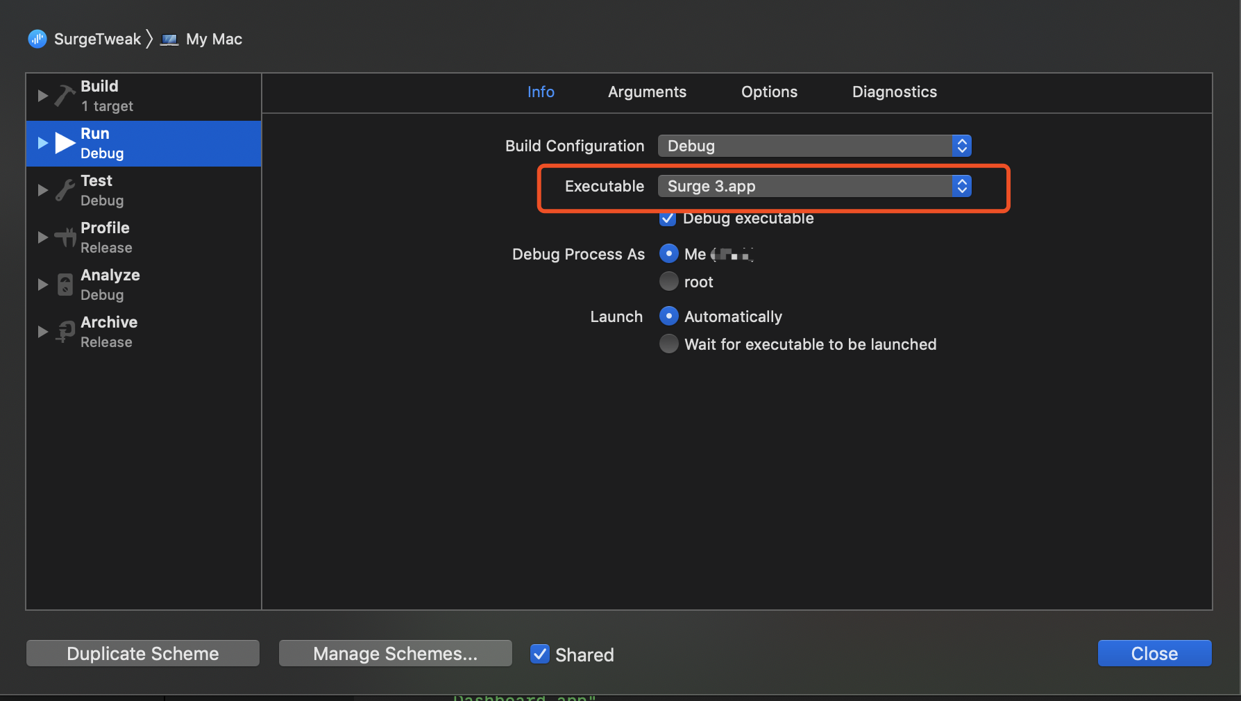Click the SurgeTweak scheme name in breadcrumb
The image size is (1241, 701).
pos(97,39)
